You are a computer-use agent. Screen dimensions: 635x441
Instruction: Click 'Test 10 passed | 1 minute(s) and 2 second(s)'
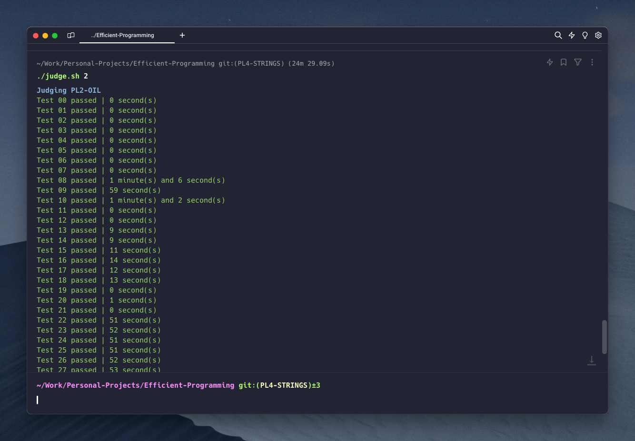click(x=131, y=200)
